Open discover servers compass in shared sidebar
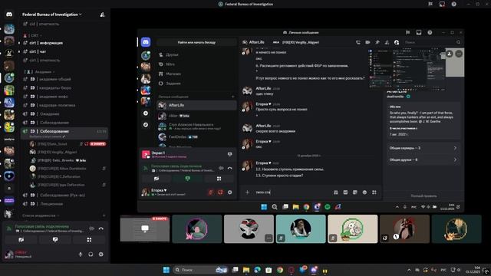 click(146, 124)
